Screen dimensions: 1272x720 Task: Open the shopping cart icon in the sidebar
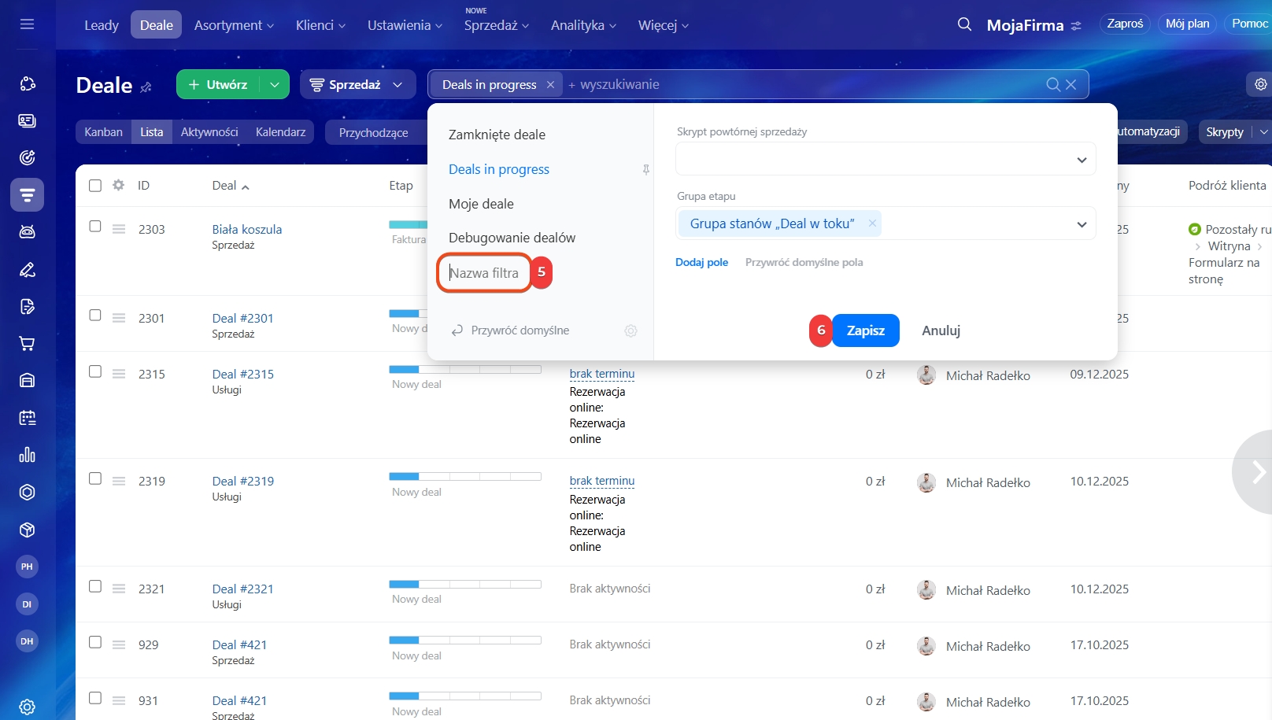(x=27, y=344)
